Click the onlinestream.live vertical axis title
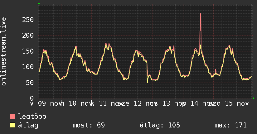Image resolution: width=257 pixels, height=134 pixels. coord(4,51)
